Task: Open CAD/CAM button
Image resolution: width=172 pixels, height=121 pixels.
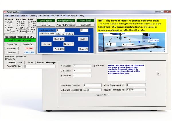Action: (x=29, y=52)
